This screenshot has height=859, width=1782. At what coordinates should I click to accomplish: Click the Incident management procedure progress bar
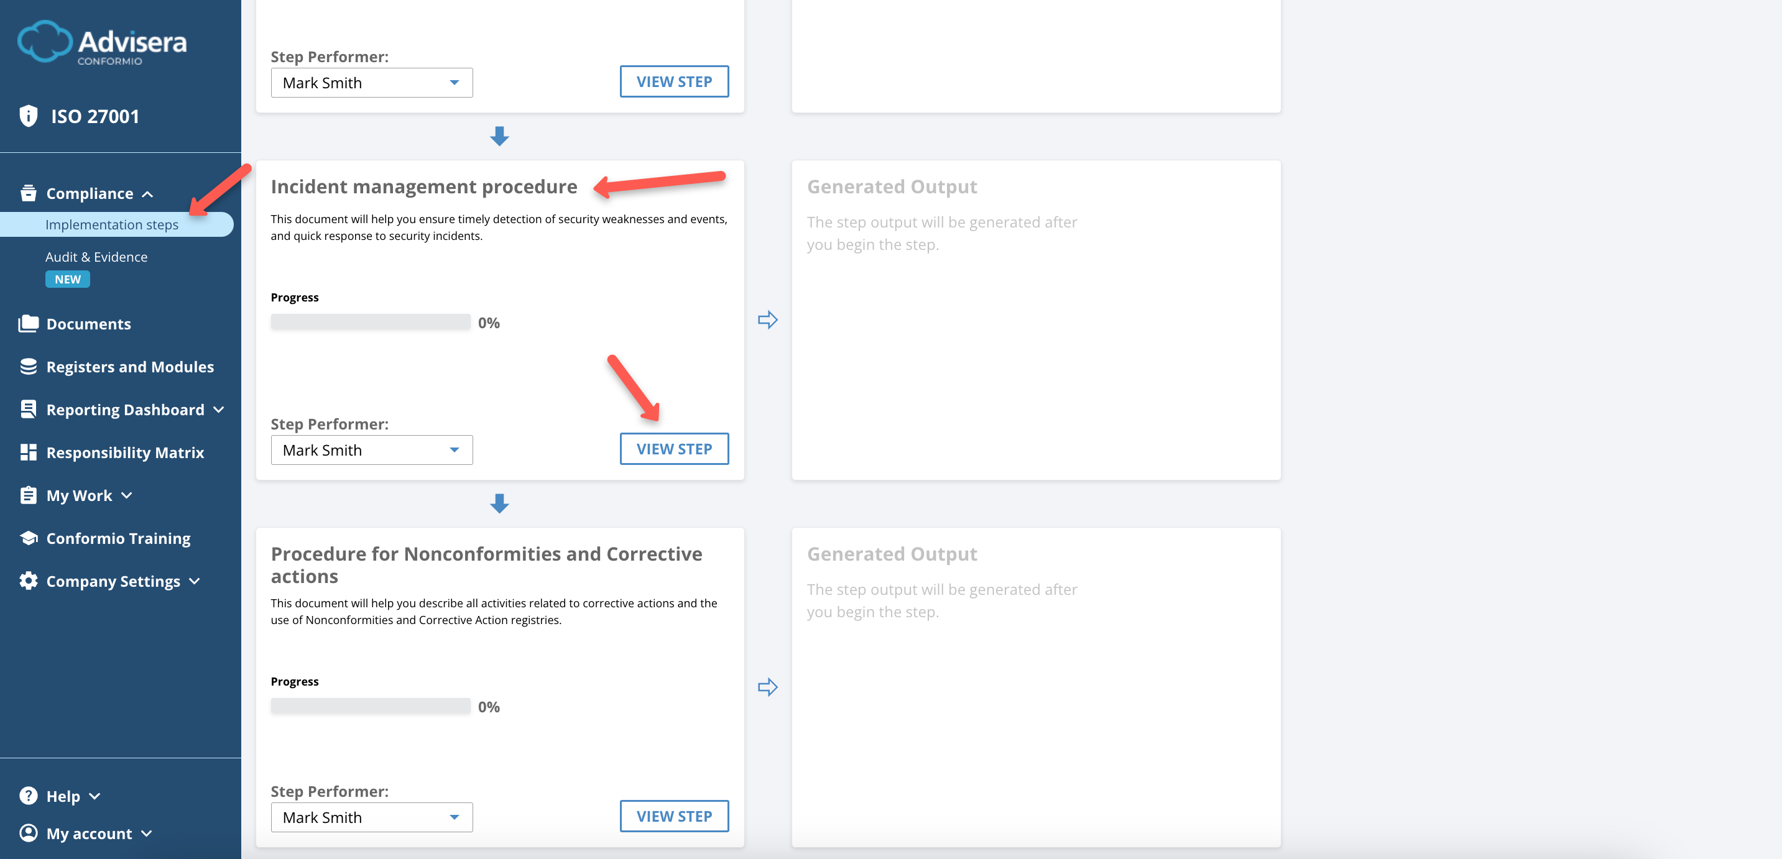click(x=371, y=323)
